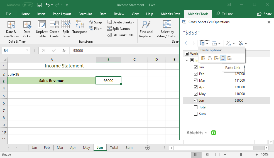The width and height of the screenshot is (274, 158).
Task: Uncheck the Jun sheet checkbox
Action: pos(196,101)
